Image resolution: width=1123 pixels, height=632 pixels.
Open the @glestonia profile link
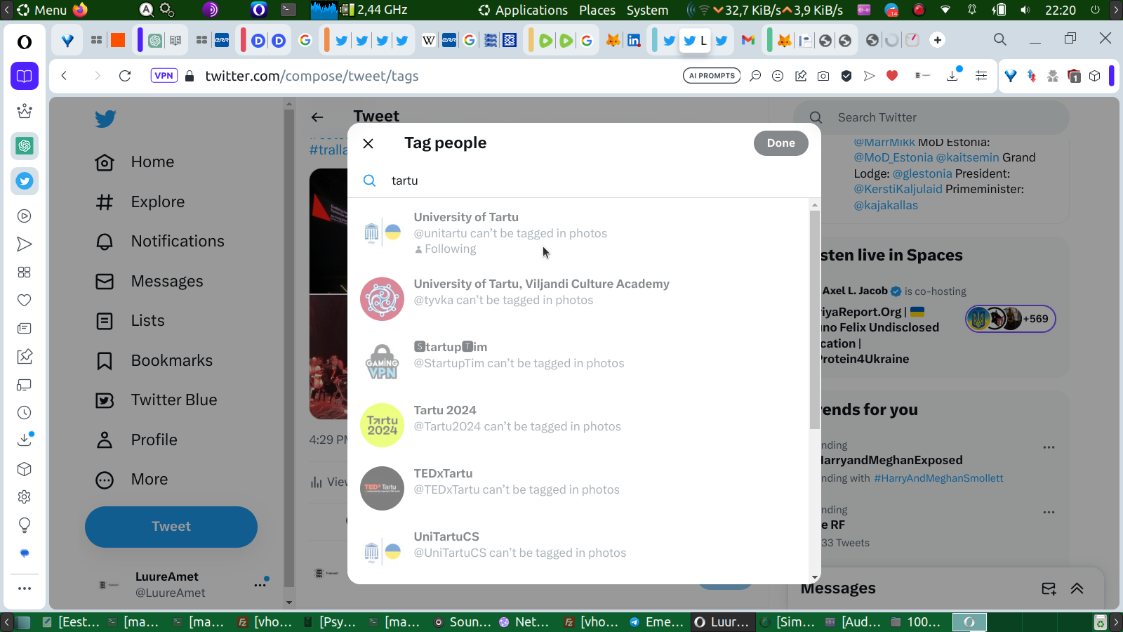(x=922, y=173)
